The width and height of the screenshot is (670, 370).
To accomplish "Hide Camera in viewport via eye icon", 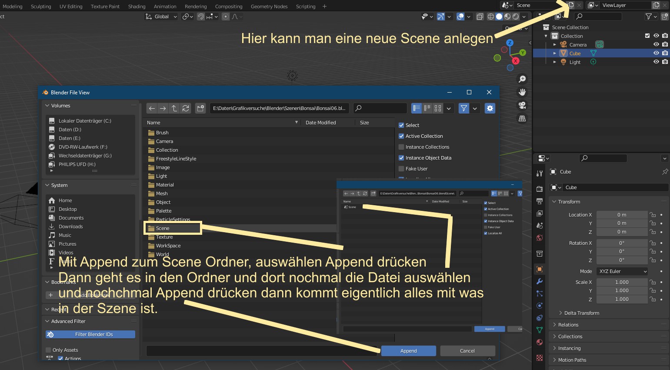I will pos(656,44).
